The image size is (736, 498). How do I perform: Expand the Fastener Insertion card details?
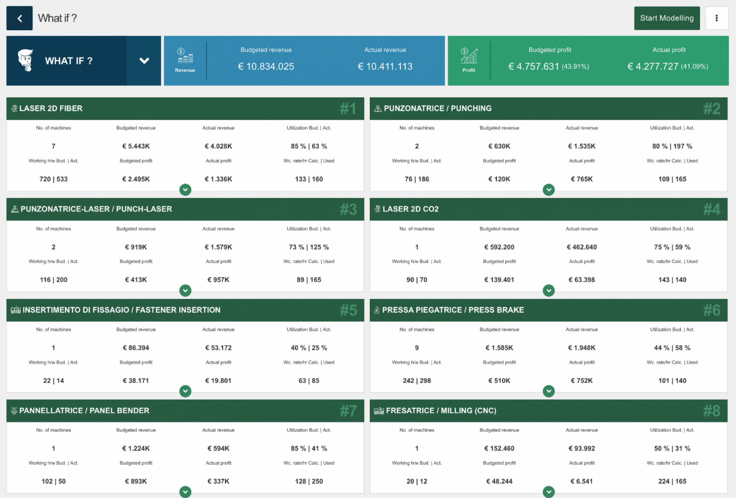(185, 391)
